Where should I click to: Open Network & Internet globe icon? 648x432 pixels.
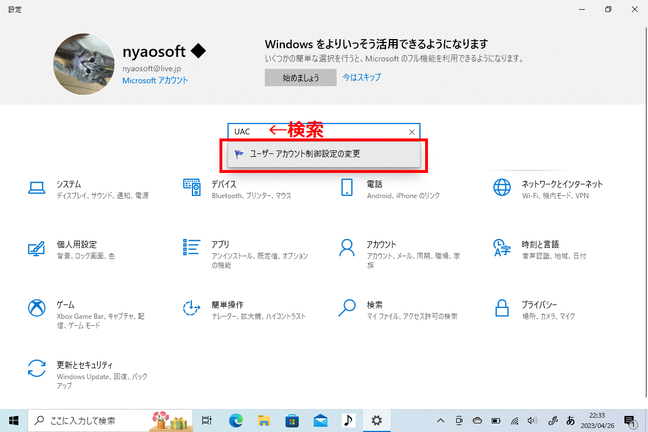click(x=502, y=187)
